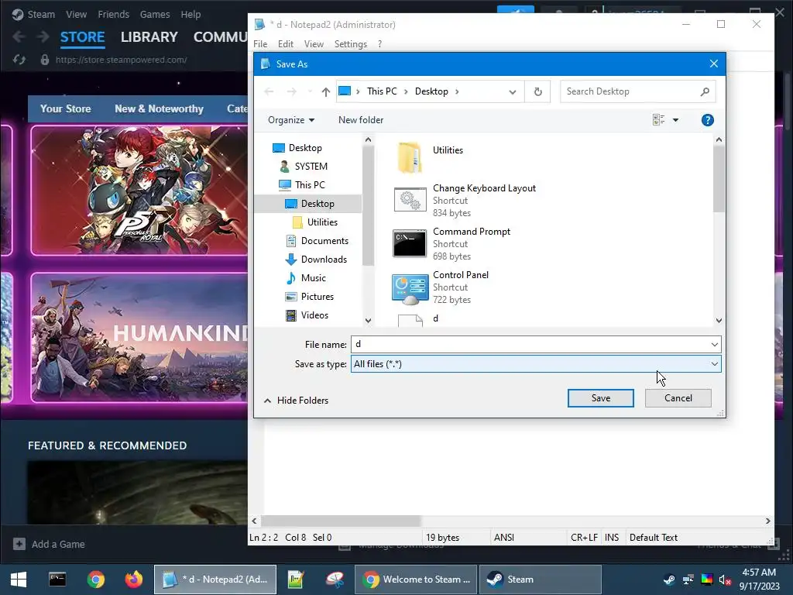Open previous locations dropdown in address bar
The image size is (793, 595).
coord(513,91)
